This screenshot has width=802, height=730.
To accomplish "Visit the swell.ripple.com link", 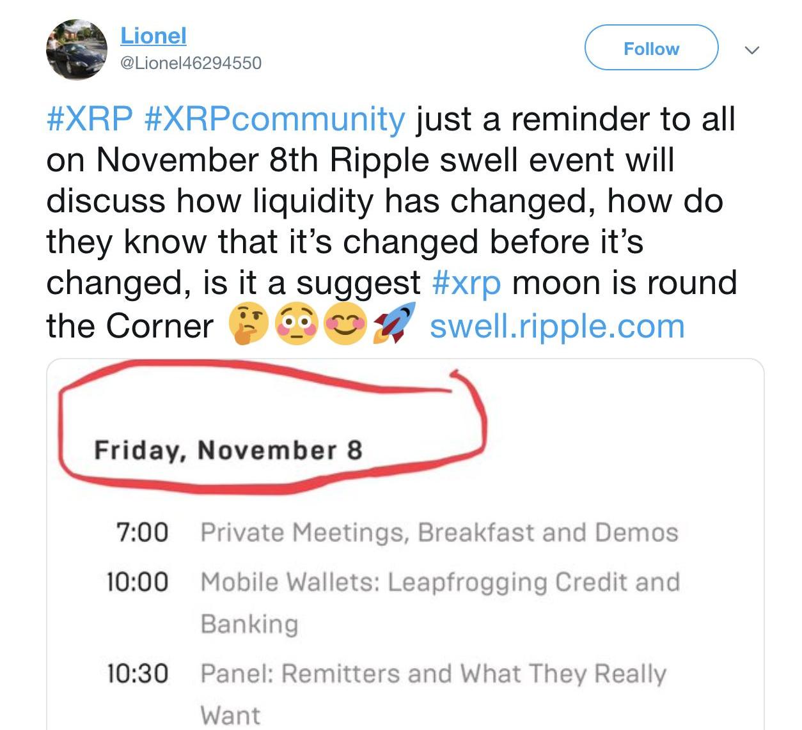I will tap(557, 326).
